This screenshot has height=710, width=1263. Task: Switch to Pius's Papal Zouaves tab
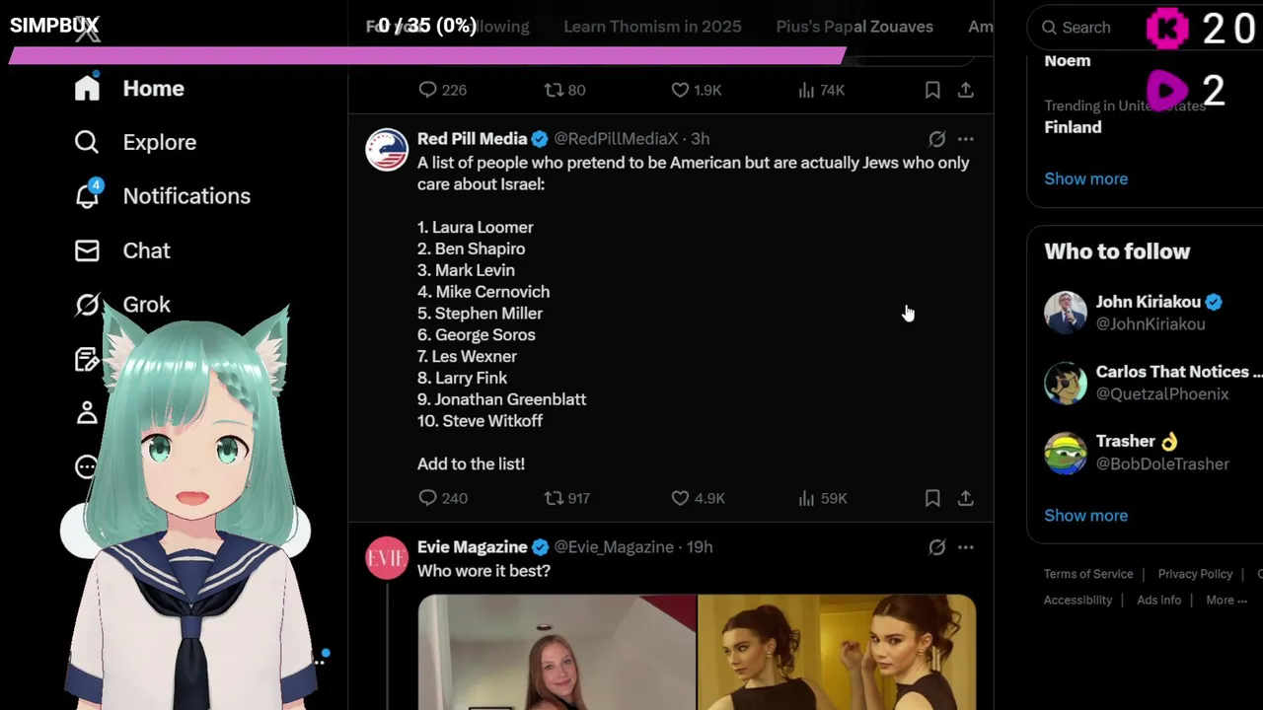pos(854,27)
